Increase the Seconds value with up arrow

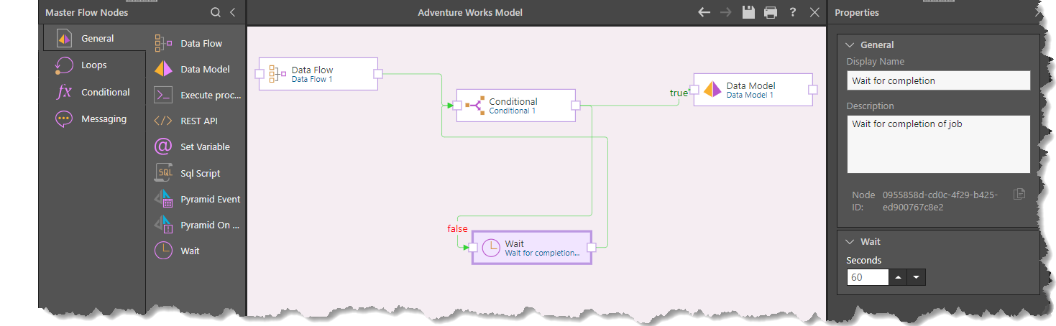[x=899, y=277]
